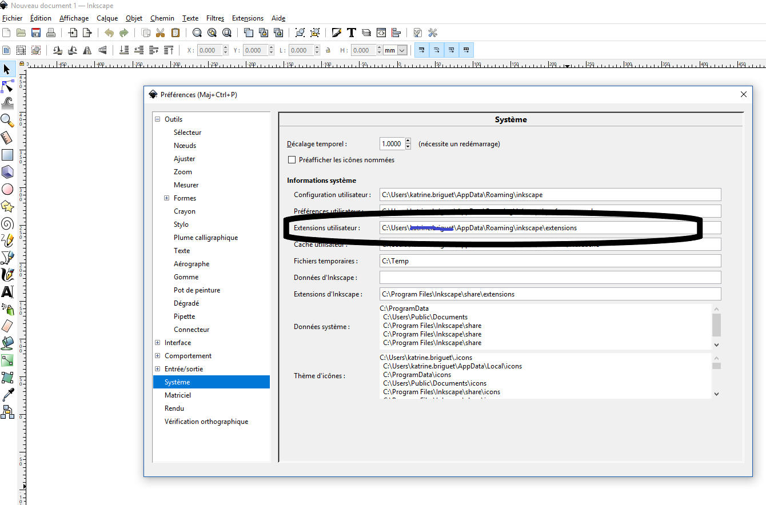
Task: Toggle scale stroke width affect button
Action: pyautogui.click(x=421, y=50)
